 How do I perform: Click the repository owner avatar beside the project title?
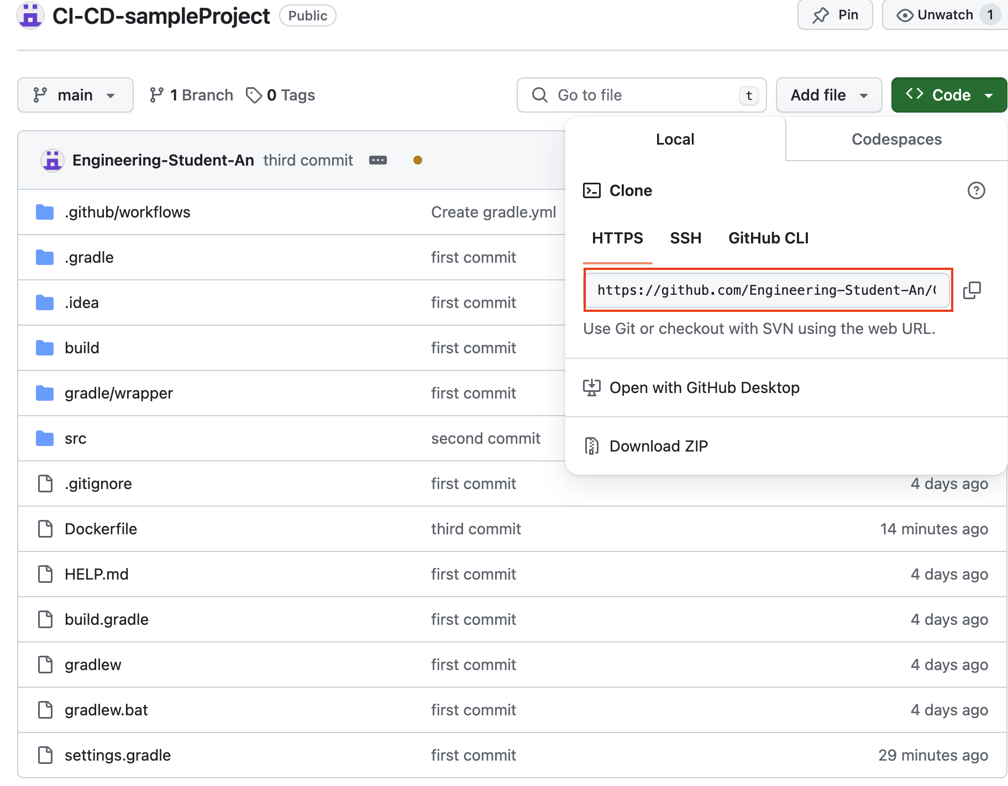(30, 15)
